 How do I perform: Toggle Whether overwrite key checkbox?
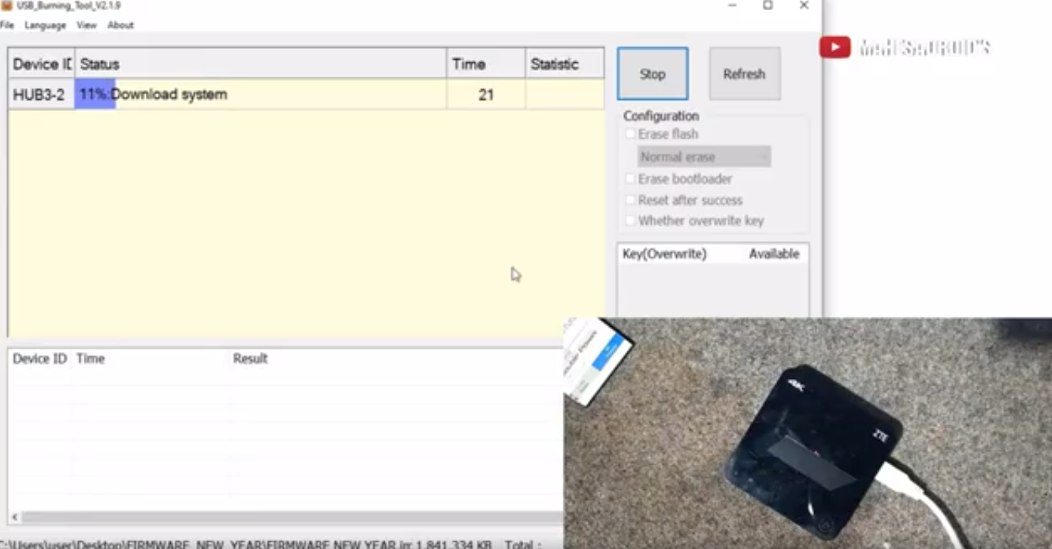(x=630, y=221)
